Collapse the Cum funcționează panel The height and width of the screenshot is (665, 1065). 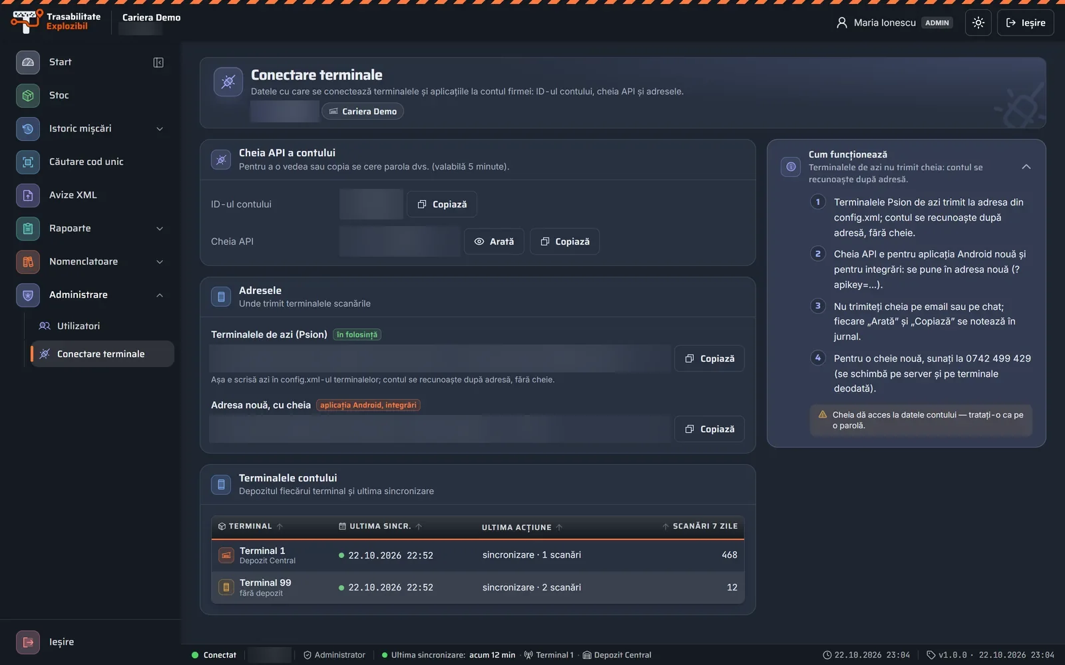1026,167
